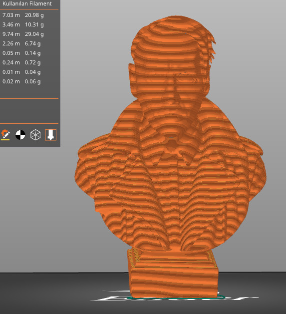Select the 0.06 g weight value

coord(32,81)
